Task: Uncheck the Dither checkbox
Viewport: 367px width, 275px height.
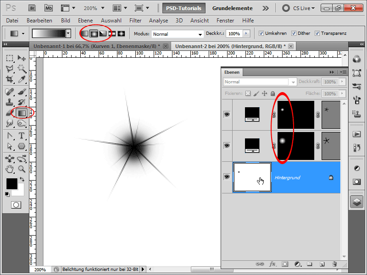Action: click(x=294, y=33)
